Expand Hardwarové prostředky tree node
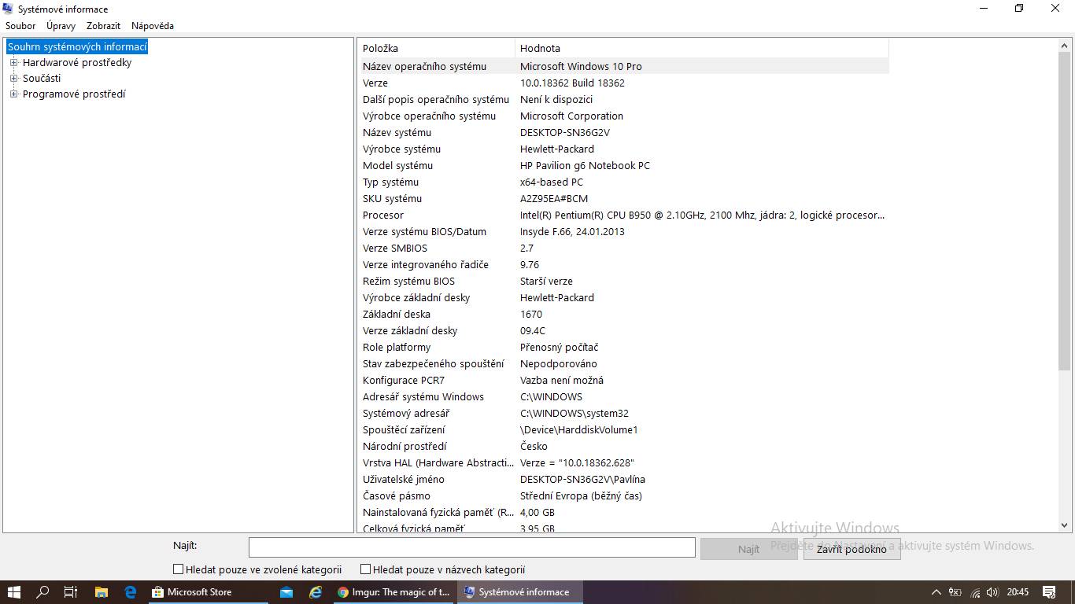 13,63
